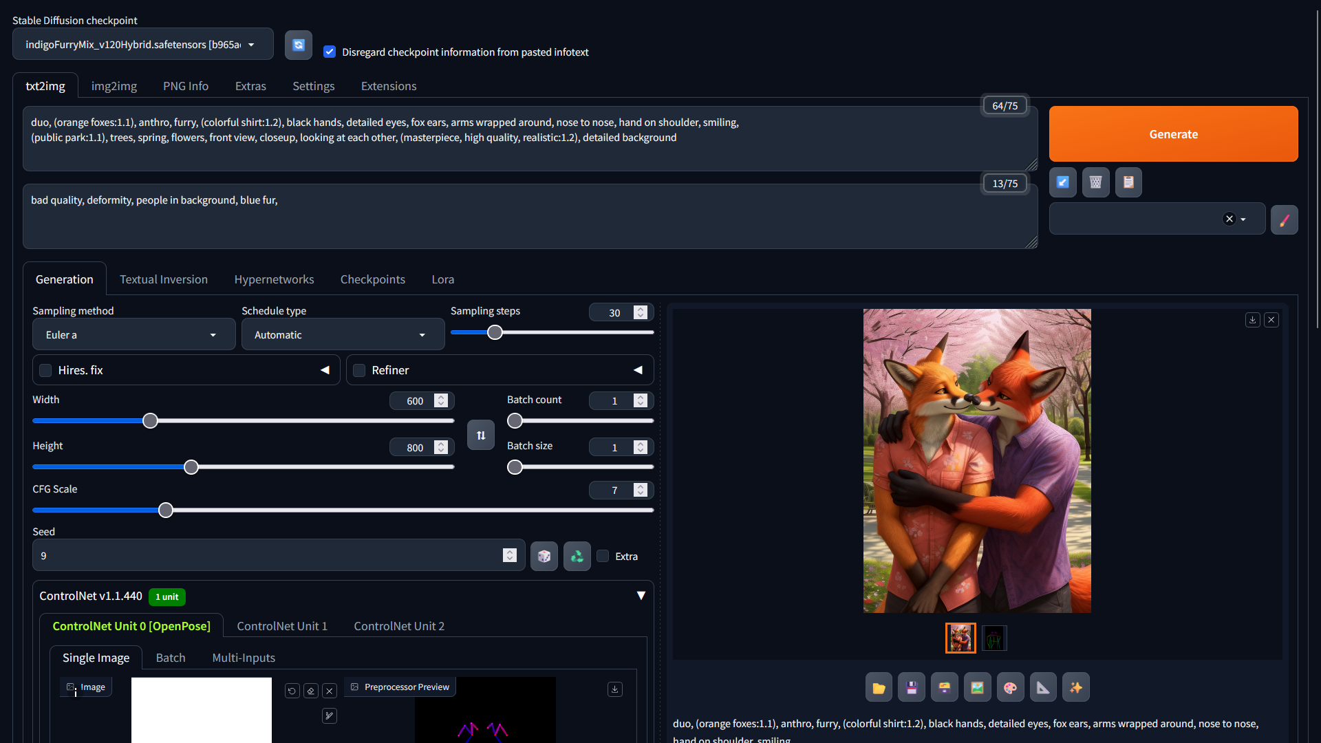Screen dimensions: 1321x743
Task: Enable the Hires. fix checkbox
Action: 45,370
